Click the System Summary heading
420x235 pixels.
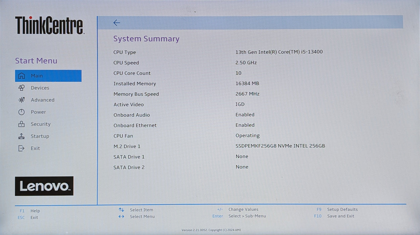146,39
